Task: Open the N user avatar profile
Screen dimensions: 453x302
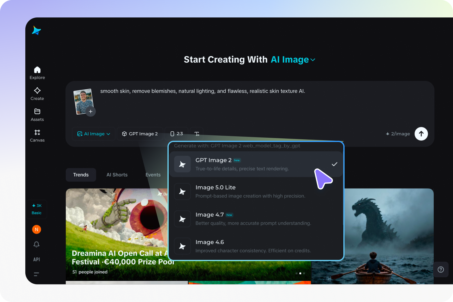Action: tap(36, 230)
